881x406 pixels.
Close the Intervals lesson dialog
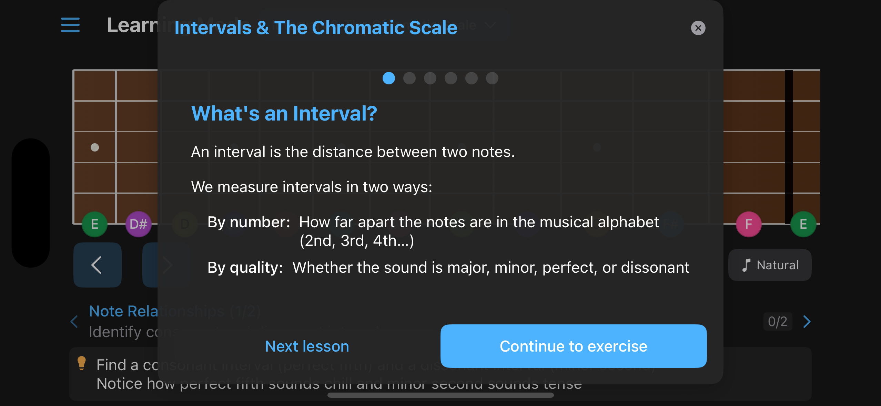pos(698,28)
